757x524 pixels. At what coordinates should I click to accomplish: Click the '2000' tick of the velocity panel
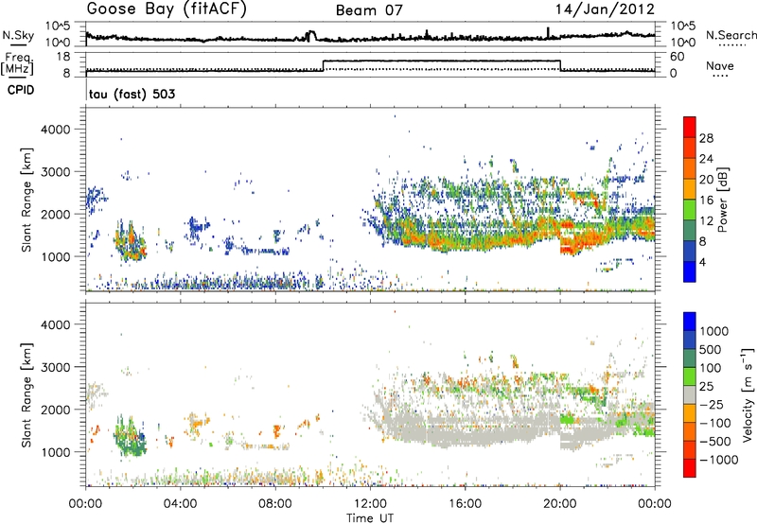click(x=55, y=410)
